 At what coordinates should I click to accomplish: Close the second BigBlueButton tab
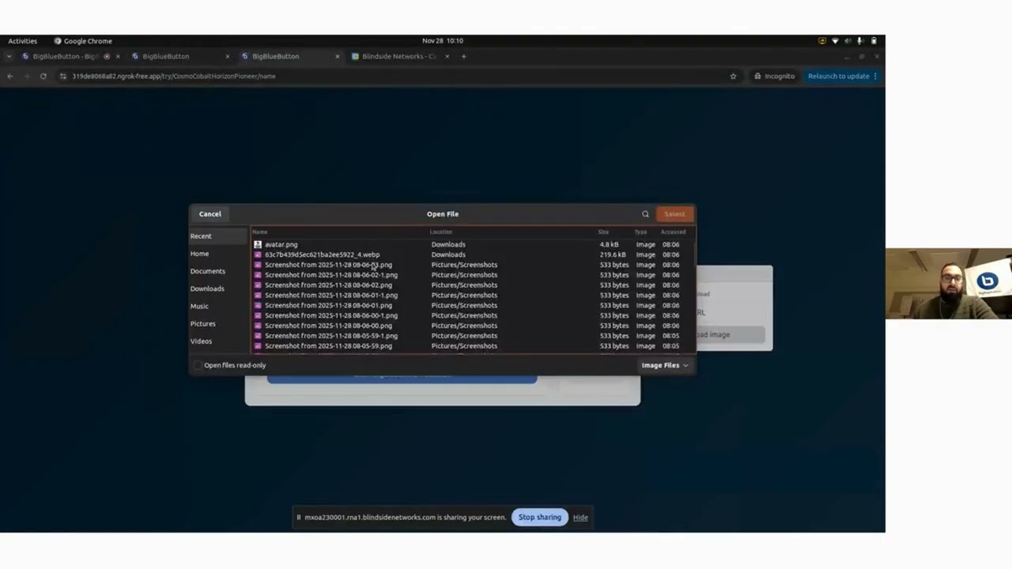[x=228, y=56]
